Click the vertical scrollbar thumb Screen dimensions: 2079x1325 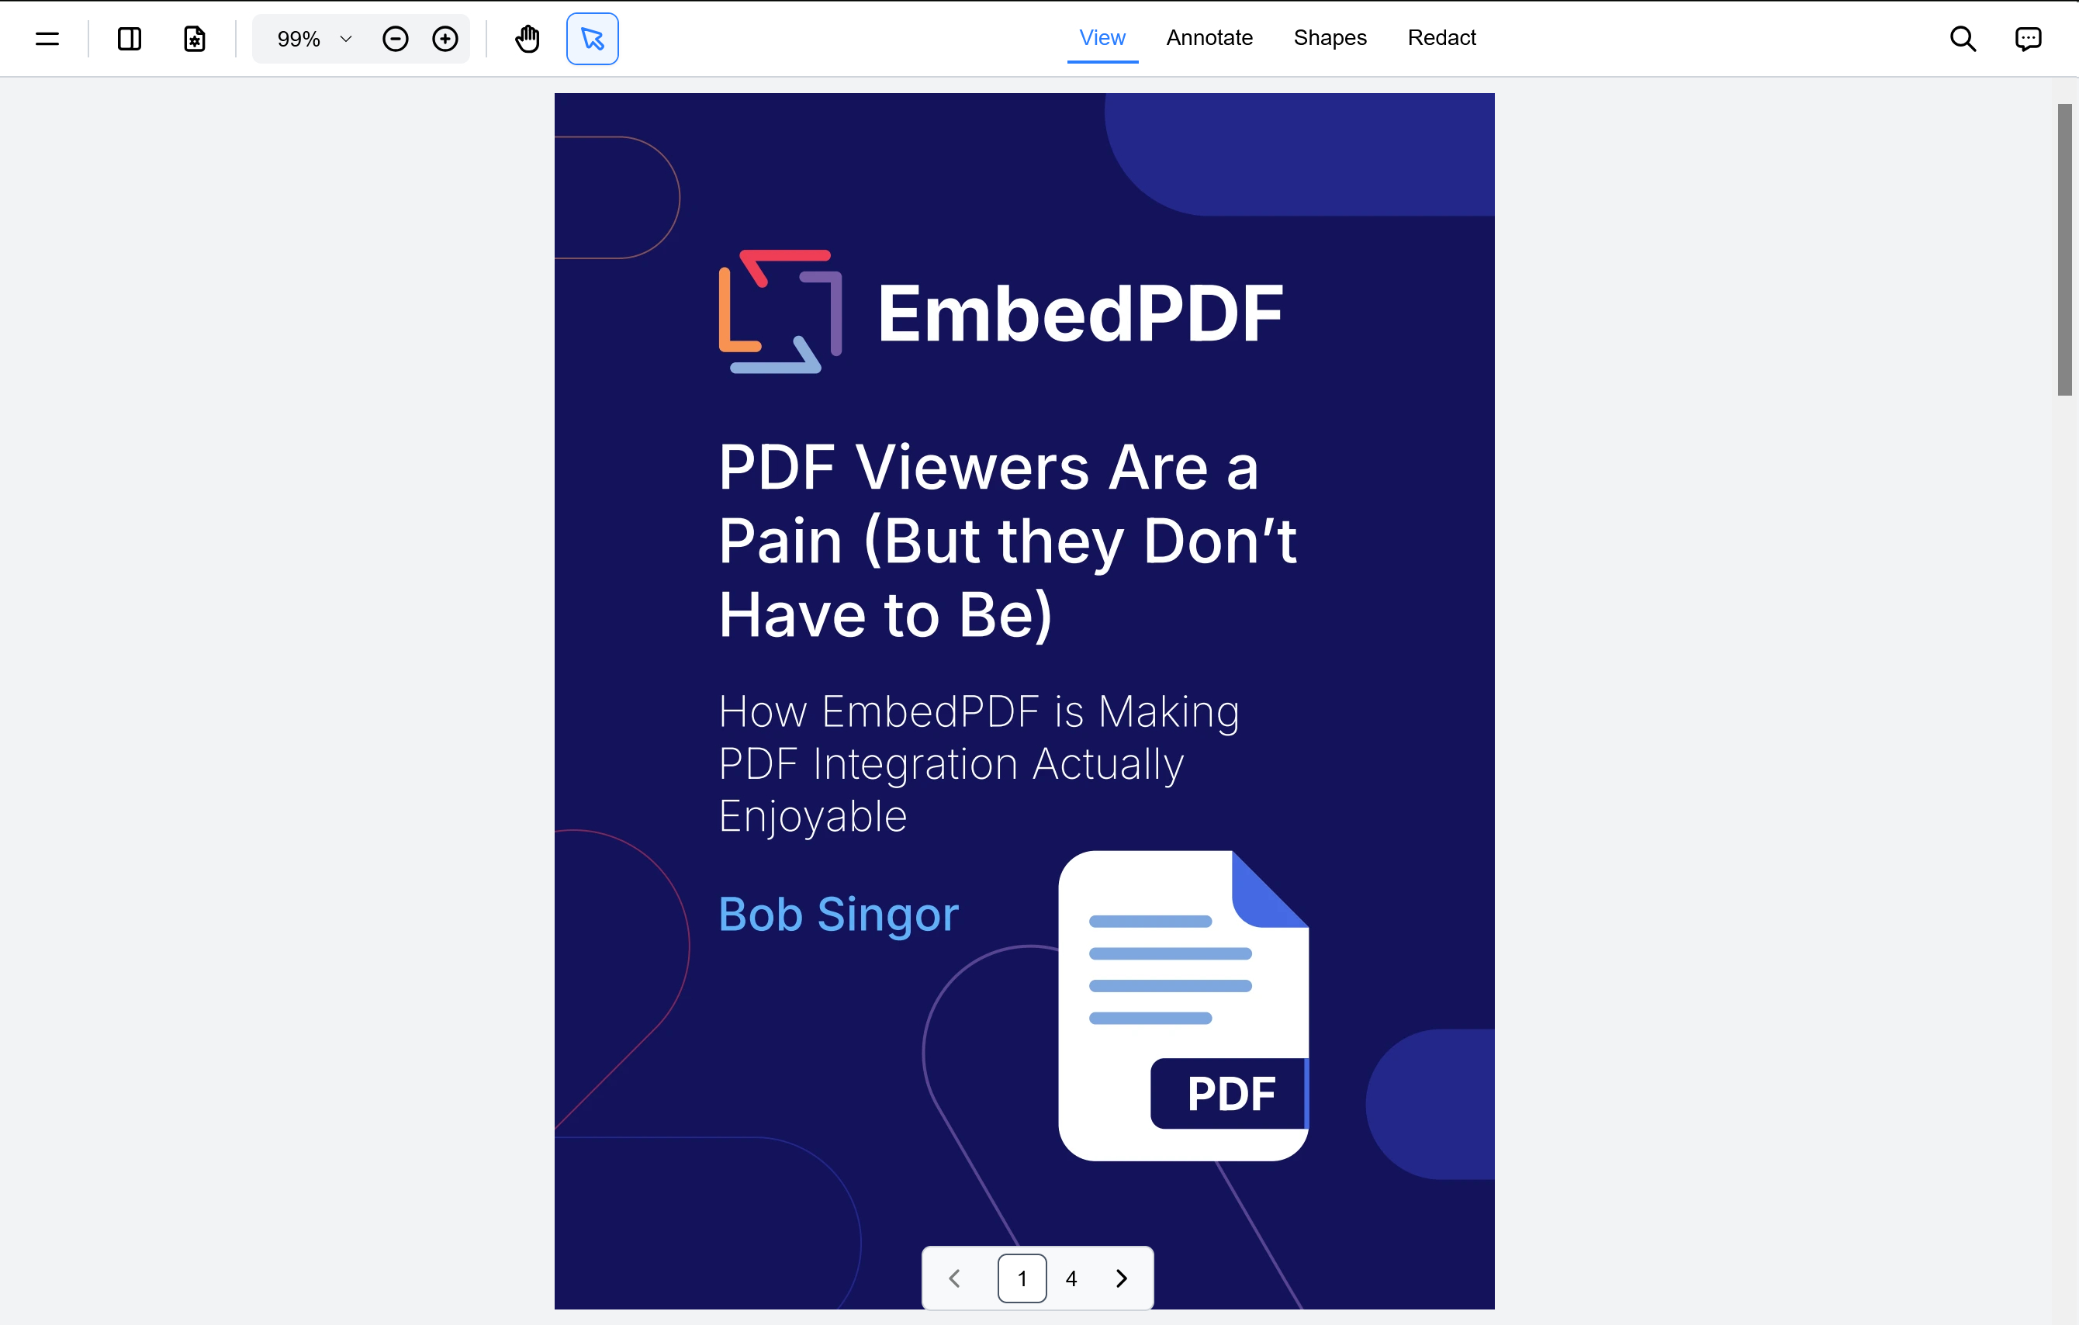pos(2064,250)
